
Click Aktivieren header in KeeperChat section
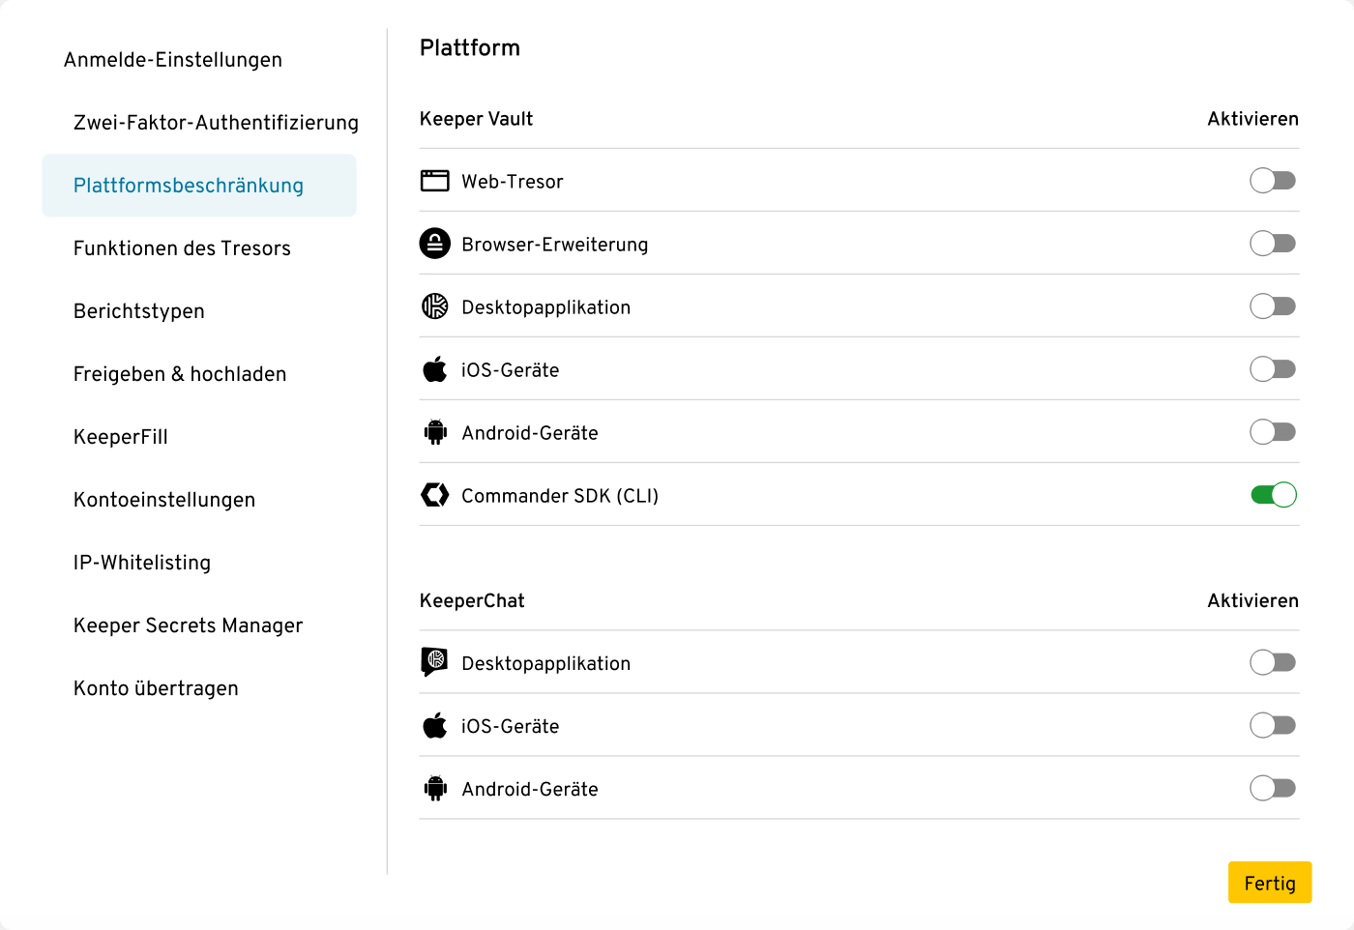coord(1252,601)
